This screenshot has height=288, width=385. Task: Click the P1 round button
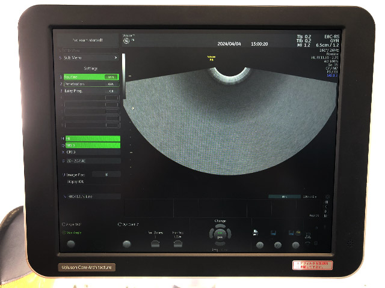point(260,245)
